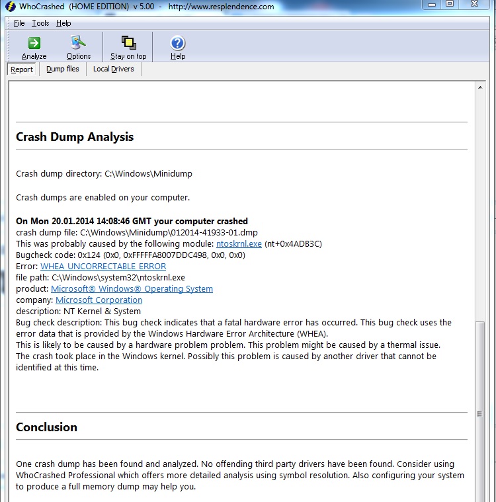Click the Crash Dump Analysis heading
The width and height of the screenshot is (496, 502).
[75, 137]
